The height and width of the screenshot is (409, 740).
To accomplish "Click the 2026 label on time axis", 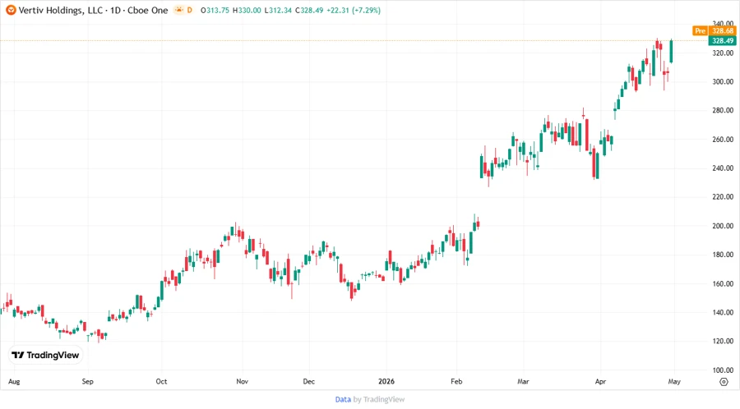I will tap(386, 381).
